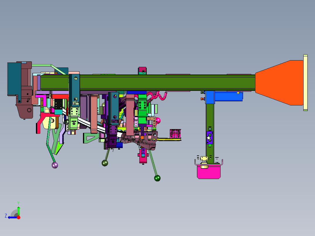Select the light green triangular bracket
Screen dimensions: 315x236
pos(91,138)
